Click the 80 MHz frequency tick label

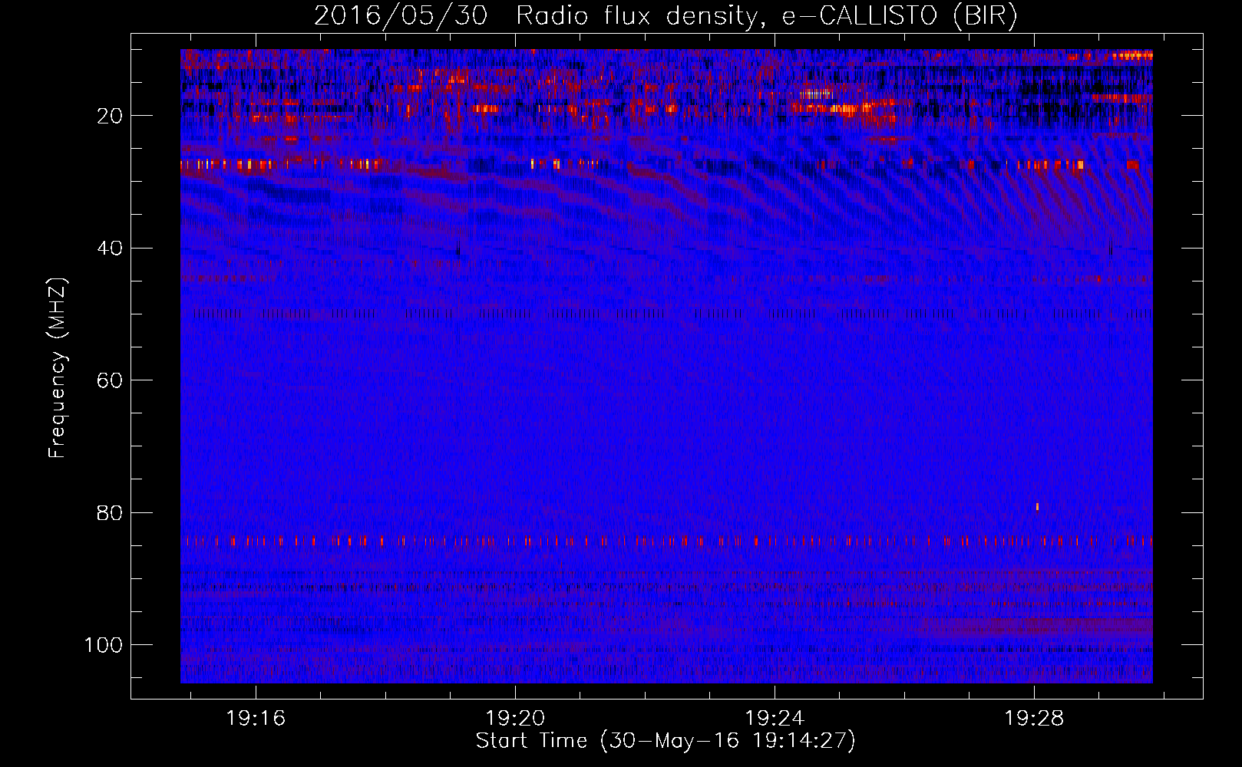tap(110, 512)
